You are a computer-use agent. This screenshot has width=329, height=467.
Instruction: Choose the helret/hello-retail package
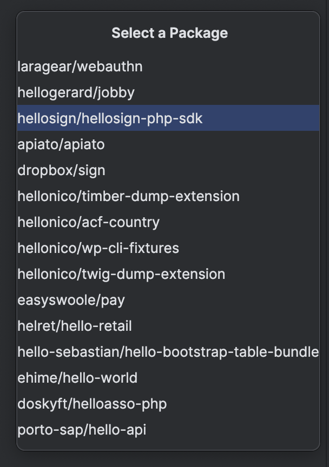point(75,326)
